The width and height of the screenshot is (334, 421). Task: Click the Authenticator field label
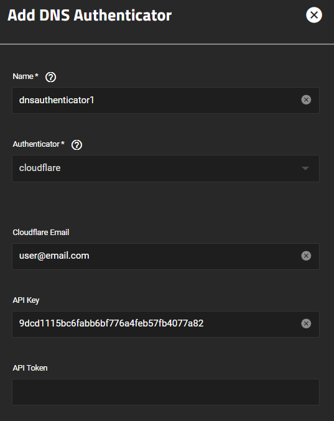pyautogui.click(x=36, y=144)
